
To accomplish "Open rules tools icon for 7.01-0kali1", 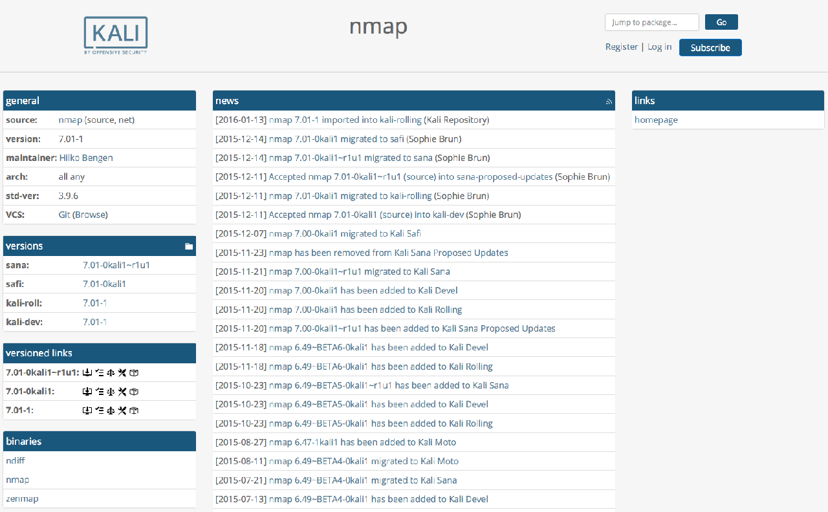I will pyautogui.click(x=122, y=392).
